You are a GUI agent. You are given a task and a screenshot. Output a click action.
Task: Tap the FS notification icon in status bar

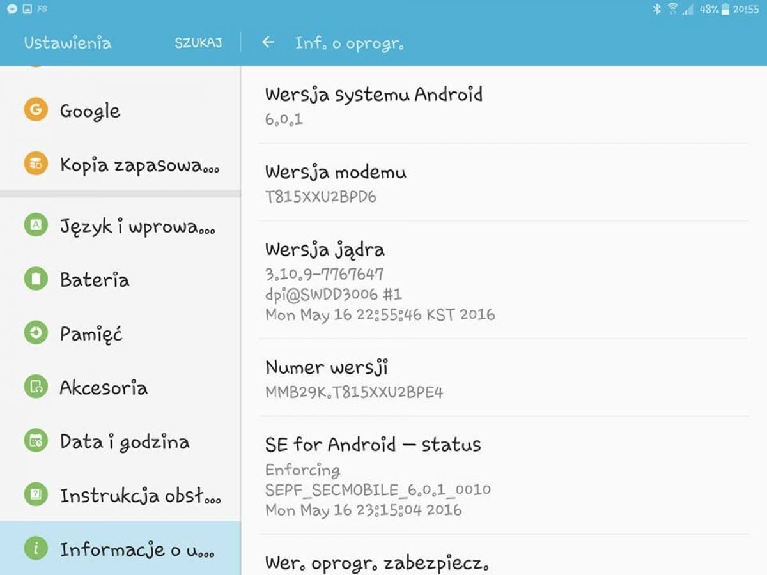(42, 9)
